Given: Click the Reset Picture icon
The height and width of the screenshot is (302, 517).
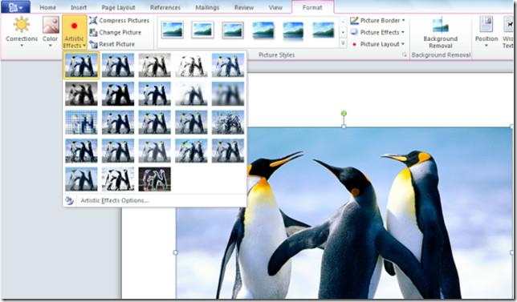Looking at the screenshot, I should click(93, 44).
